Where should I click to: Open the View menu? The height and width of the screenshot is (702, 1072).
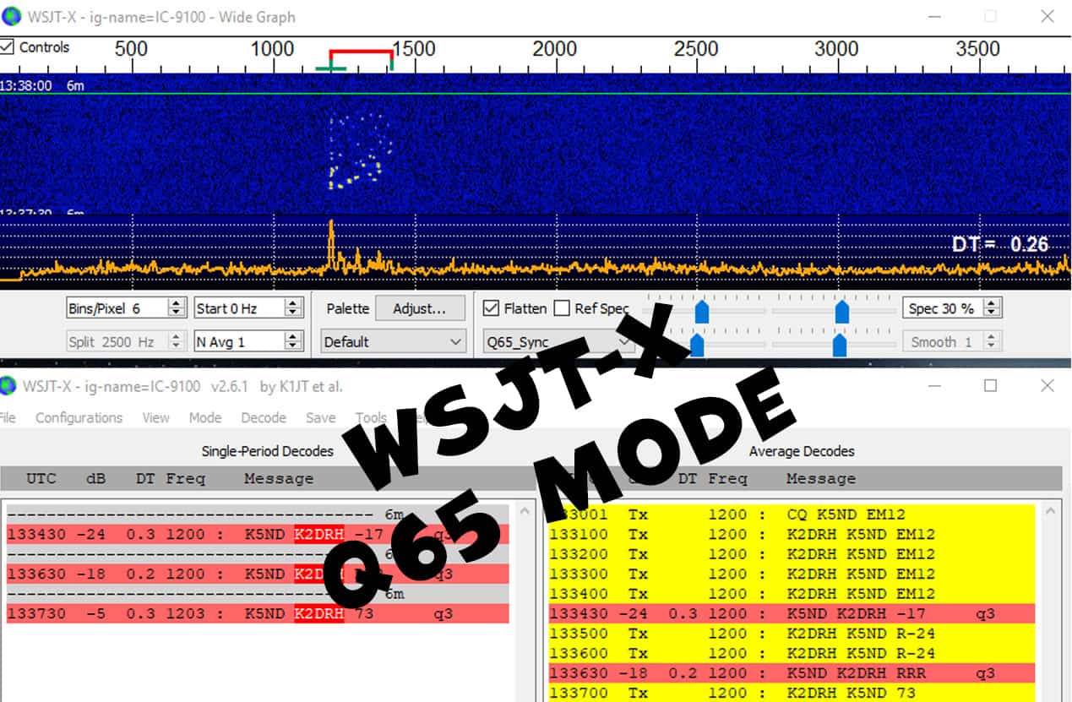pos(155,417)
